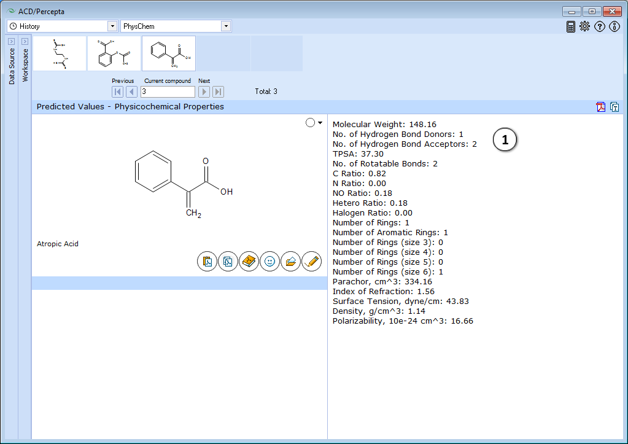Expand the Data Source side panel
Screen dimensions: 628x444
tap(12, 41)
